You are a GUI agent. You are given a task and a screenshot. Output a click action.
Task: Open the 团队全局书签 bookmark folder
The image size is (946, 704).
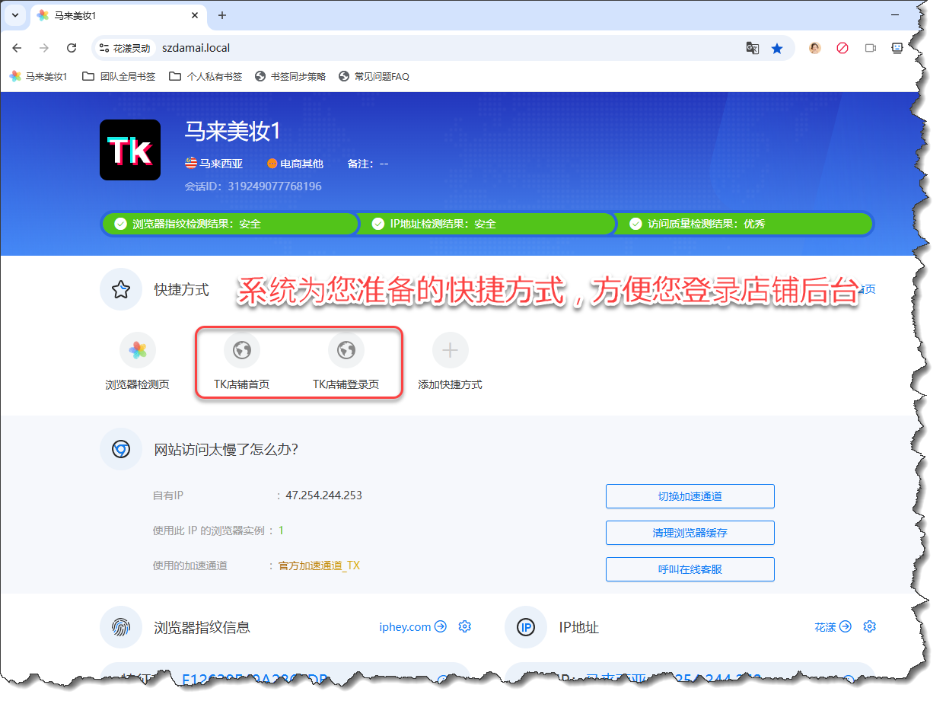(119, 76)
